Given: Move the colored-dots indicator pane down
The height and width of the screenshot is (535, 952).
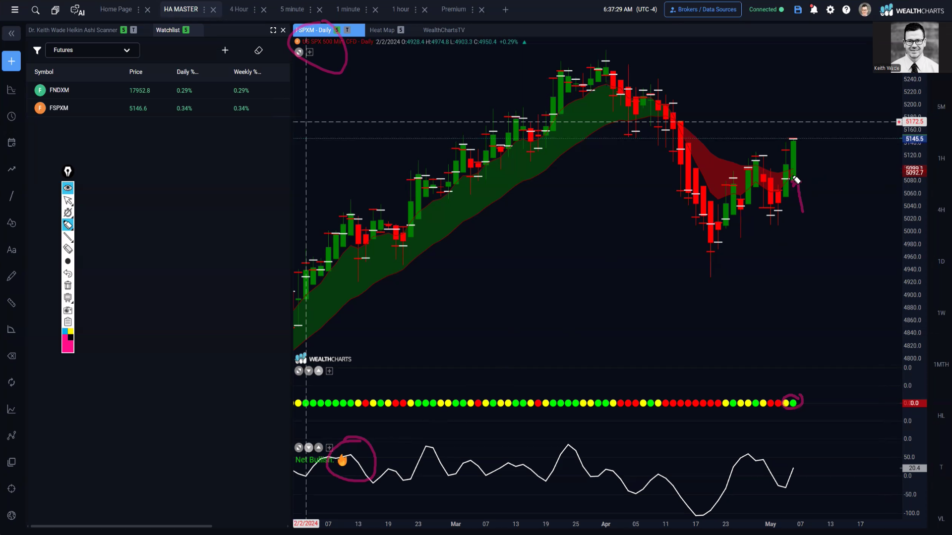Looking at the screenshot, I should [309, 371].
